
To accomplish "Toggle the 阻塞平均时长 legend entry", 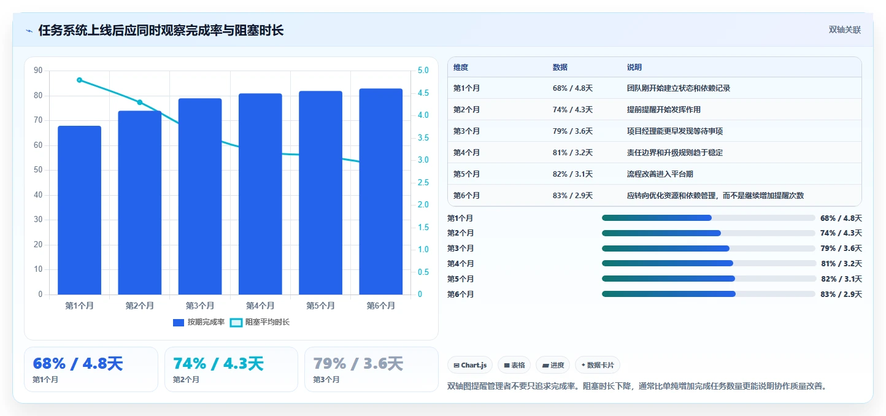I will coord(260,322).
